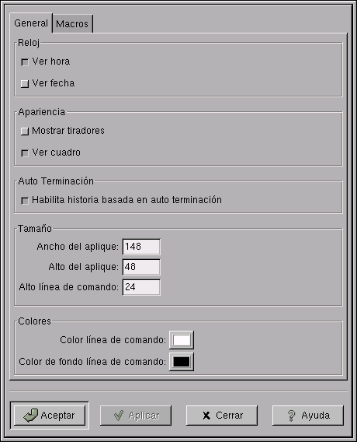Open the white Color línea de comando swatch
Image resolution: width=357 pixels, height=442 pixels.
click(x=182, y=340)
